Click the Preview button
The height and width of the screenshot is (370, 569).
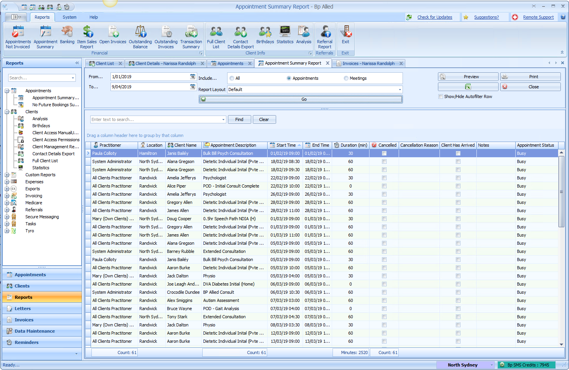pos(468,77)
